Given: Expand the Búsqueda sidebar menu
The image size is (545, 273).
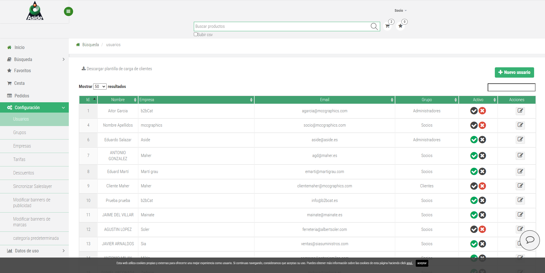Looking at the screenshot, I should 34,59.
